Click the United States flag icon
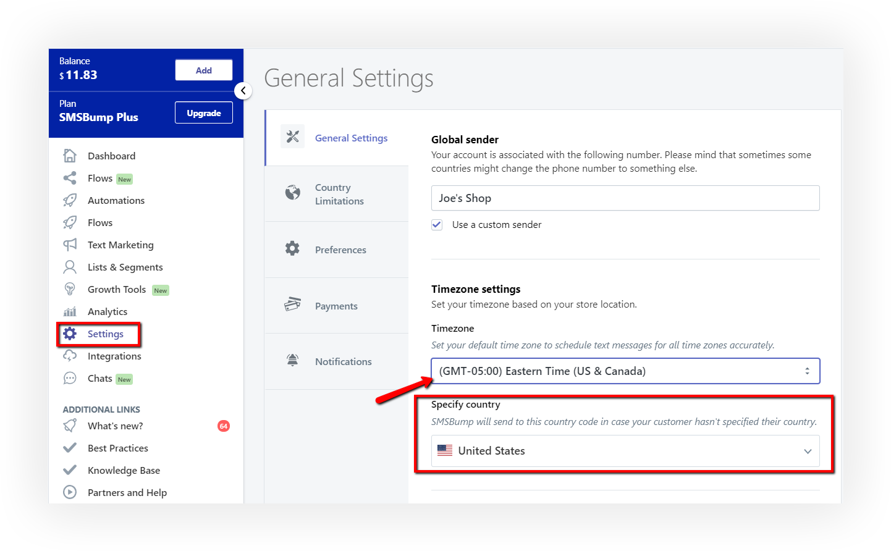The image size is (891, 551). (445, 450)
